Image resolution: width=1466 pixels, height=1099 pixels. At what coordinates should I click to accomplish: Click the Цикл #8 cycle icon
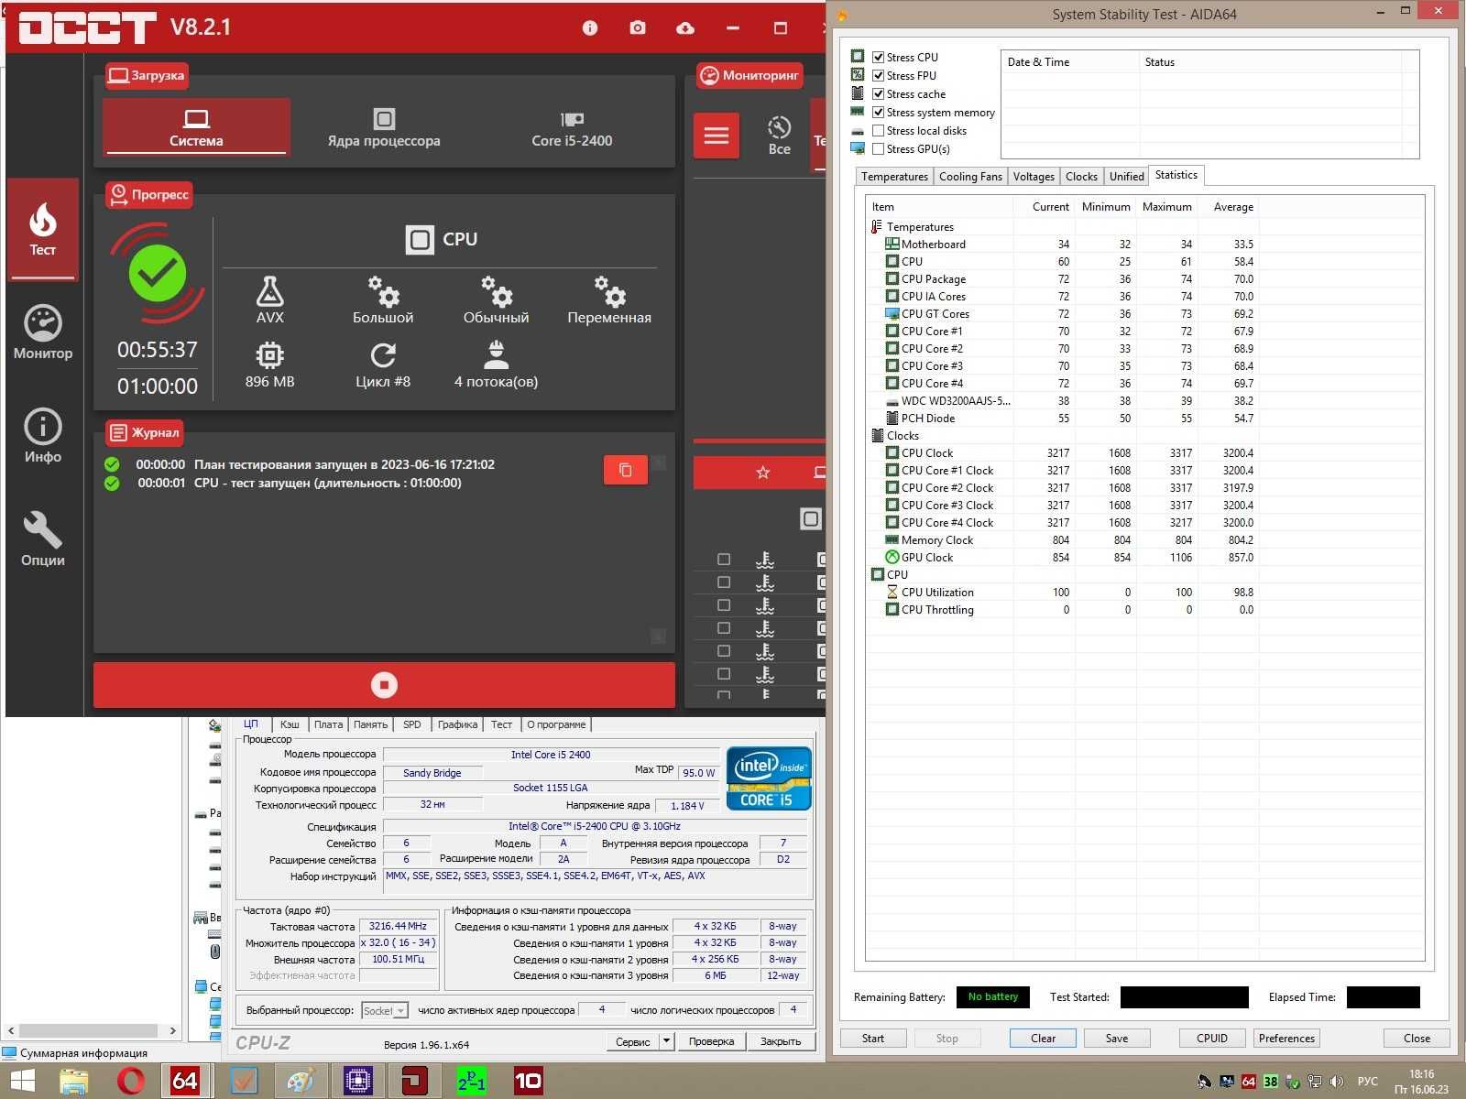tap(383, 355)
